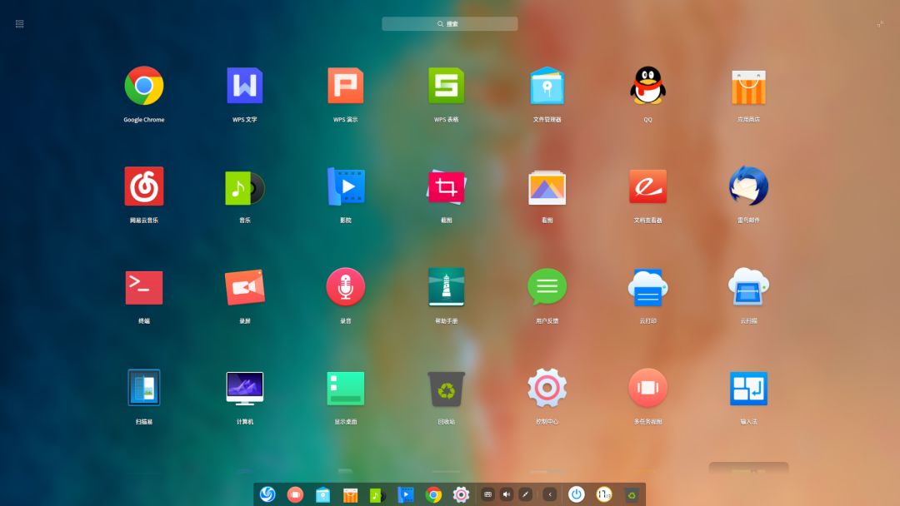Open the 输入法 input method settings

click(x=748, y=389)
